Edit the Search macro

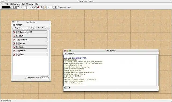(17, 51)
